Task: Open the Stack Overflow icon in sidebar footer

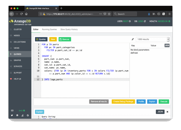Action: 23,115
